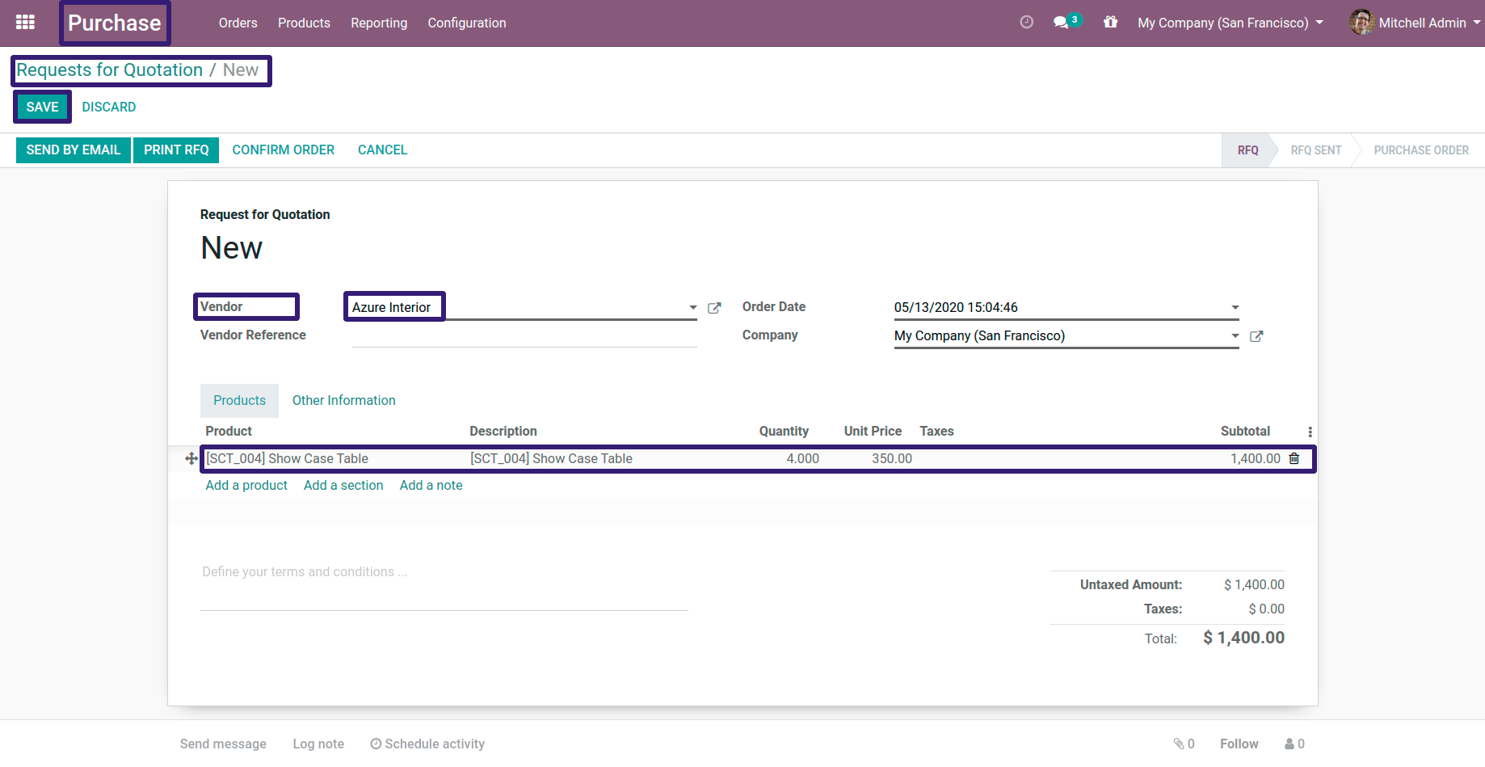Click the Description column header
The image size is (1485, 767).
pos(503,432)
